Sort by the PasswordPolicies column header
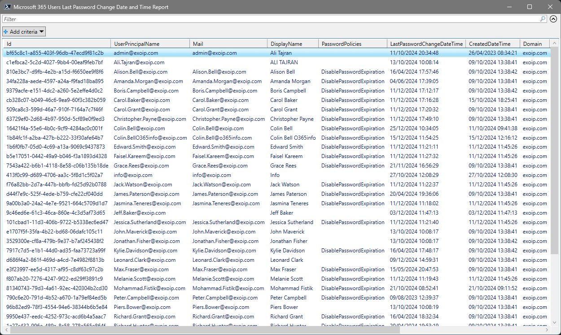Image resolution: width=561 pixels, height=335 pixels. [342, 44]
